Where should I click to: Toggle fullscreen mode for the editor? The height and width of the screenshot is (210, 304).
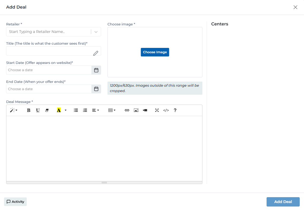[157, 110]
